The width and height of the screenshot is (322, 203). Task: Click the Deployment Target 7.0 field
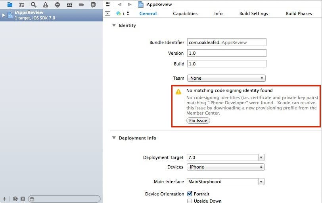[222, 157]
